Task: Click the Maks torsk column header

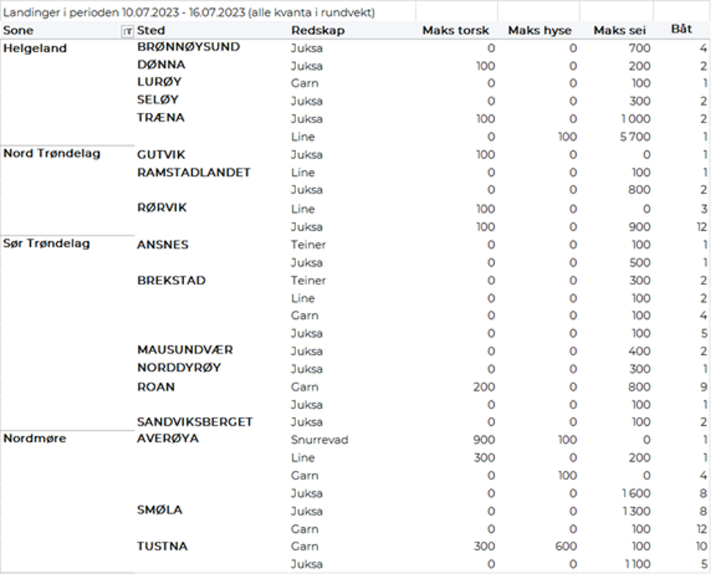Action: click(x=455, y=31)
